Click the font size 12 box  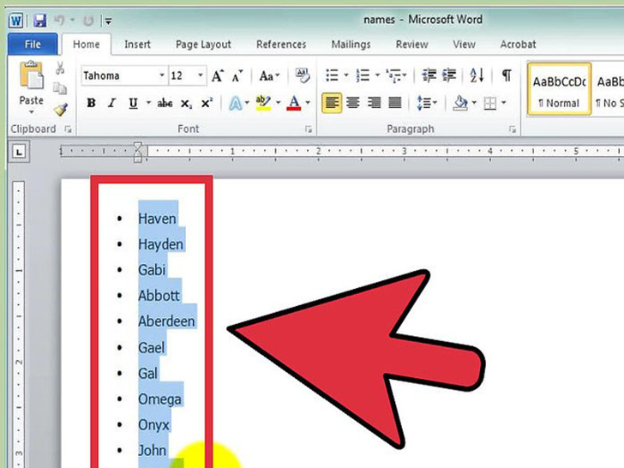click(x=182, y=75)
